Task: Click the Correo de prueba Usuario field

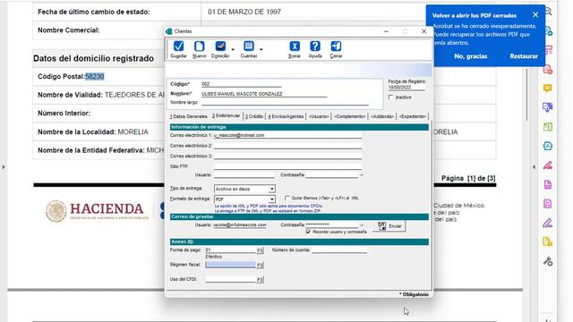Action: [x=240, y=225]
